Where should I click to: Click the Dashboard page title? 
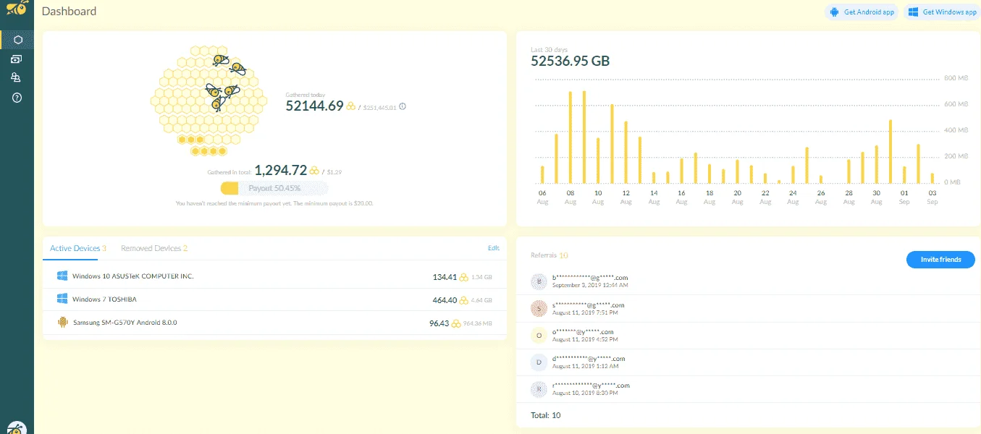point(69,12)
